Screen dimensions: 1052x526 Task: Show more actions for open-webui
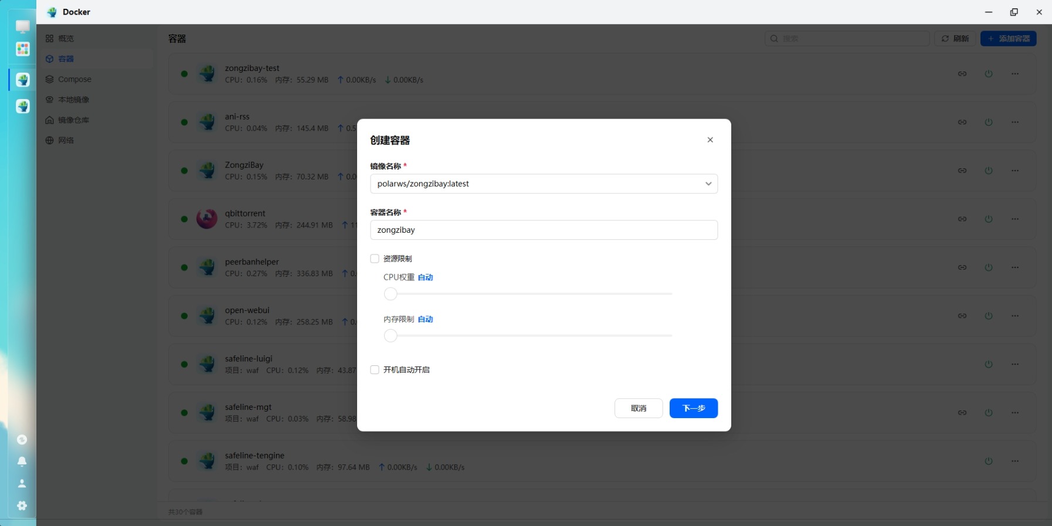point(1015,315)
